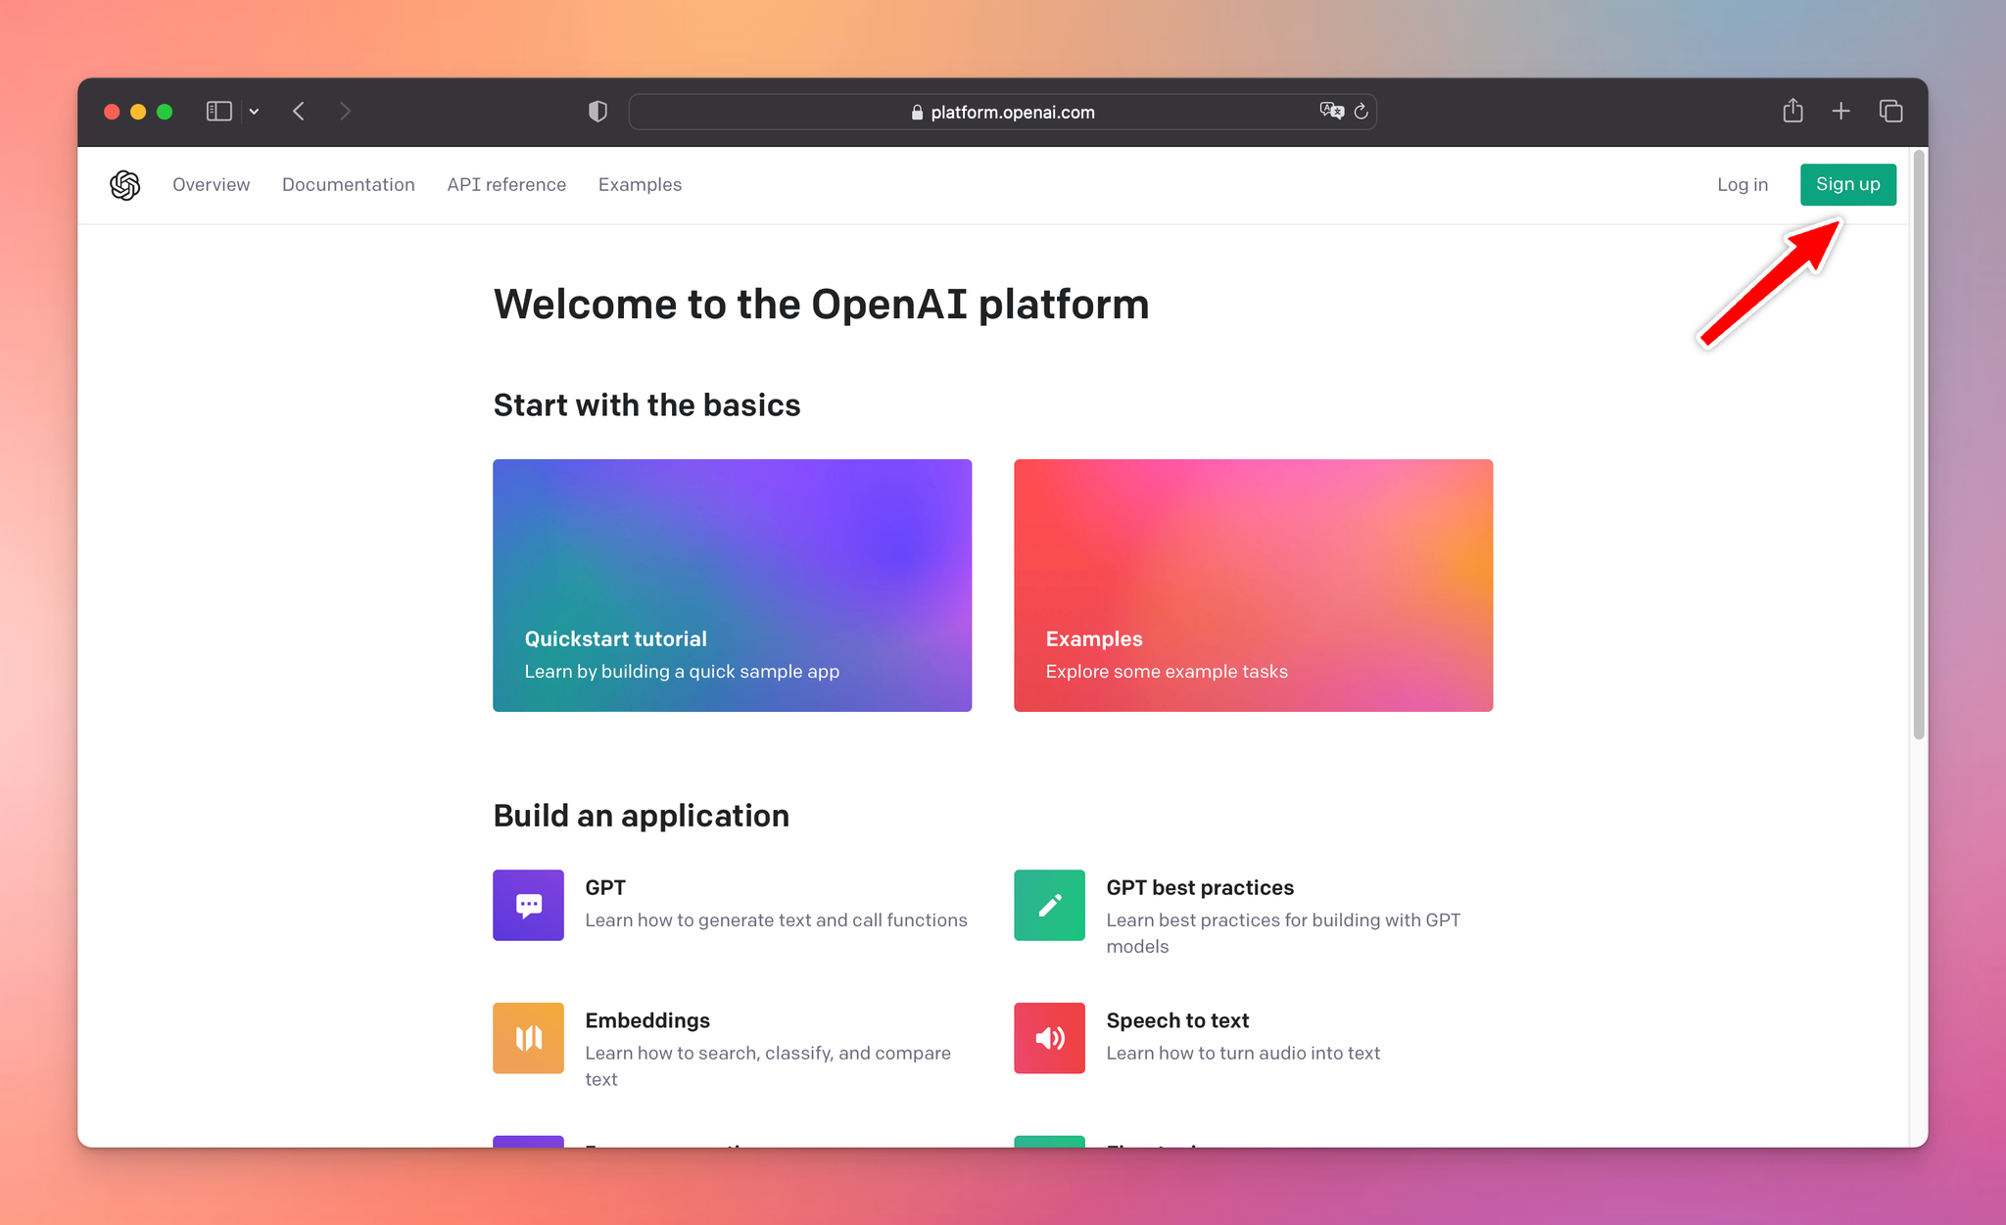This screenshot has height=1225, width=2006.
Task: Open the Quickstart tutorial card
Action: pos(732,586)
